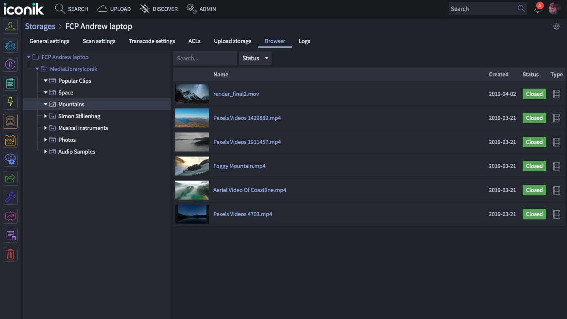This screenshot has width=567, height=319.
Task: Open the file Foggy Mountain.mp4
Action: click(x=239, y=166)
